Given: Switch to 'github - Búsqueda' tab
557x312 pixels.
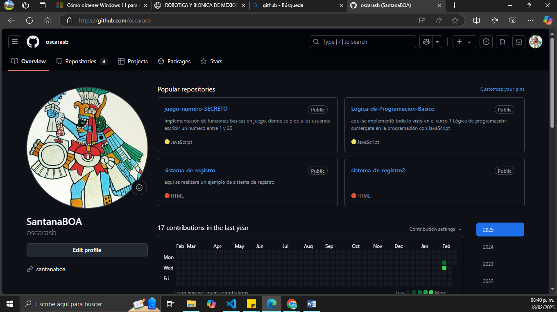Looking at the screenshot, I should pyautogui.click(x=299, y=5).
